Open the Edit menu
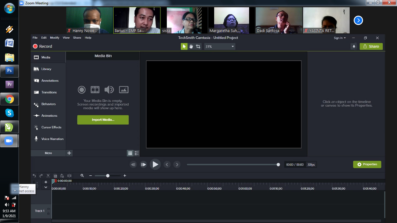This screenshot has width=397, height=223. 44,38
